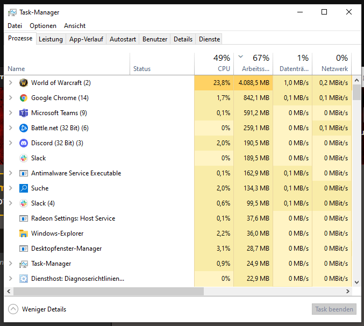
Task: Click the Antimalware Service Executable icon
Action: tap(24, 173)
